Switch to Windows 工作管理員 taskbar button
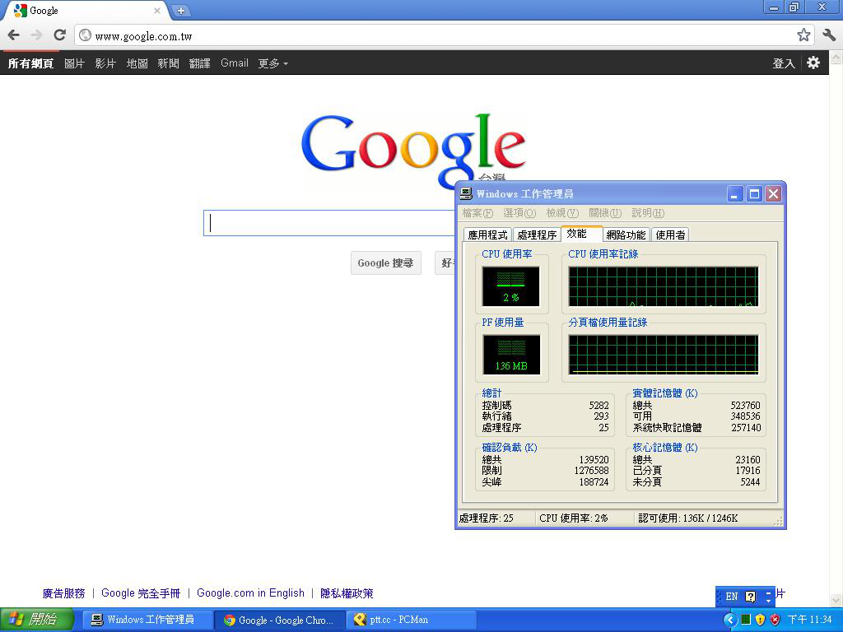 (147, 620)
